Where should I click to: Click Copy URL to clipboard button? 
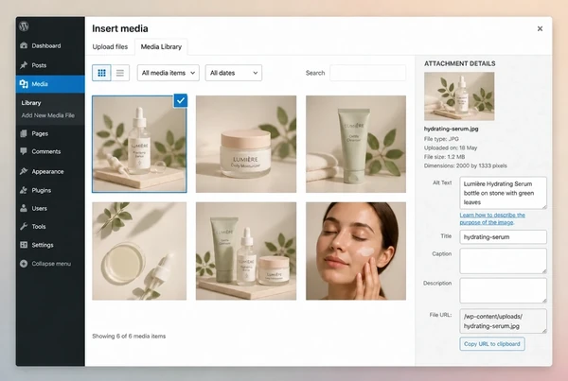(492, 344)
